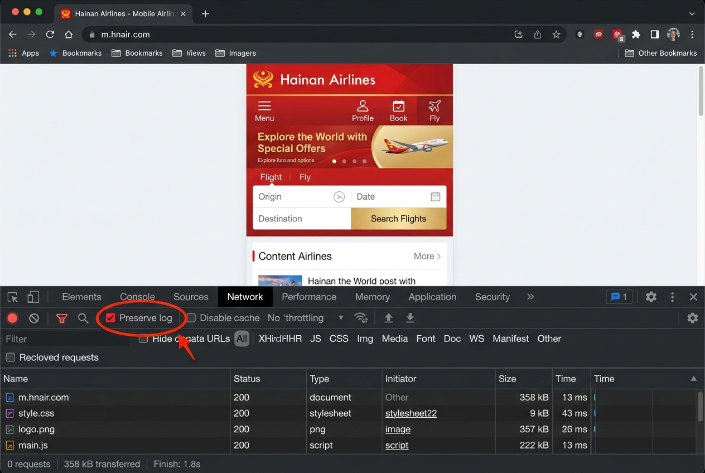
Task: Click the profile avatar in Chrome toolbar
Action: [x=673, y=35]
